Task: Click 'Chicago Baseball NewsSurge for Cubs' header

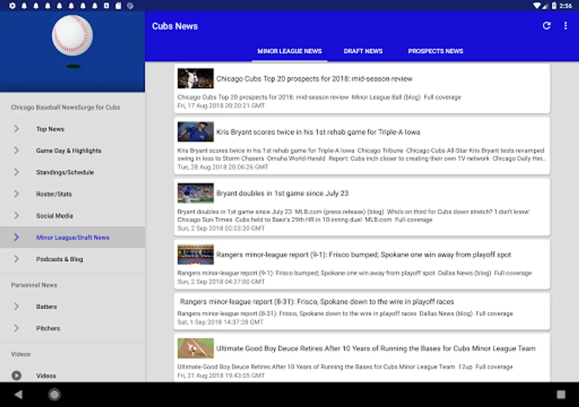Action: click(66, 107)
